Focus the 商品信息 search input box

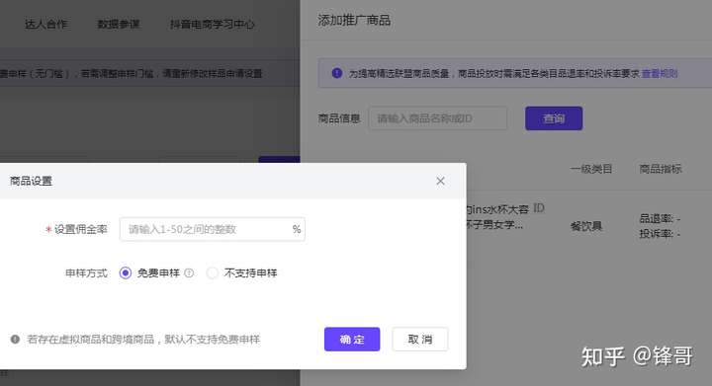(x=438, y=118)
